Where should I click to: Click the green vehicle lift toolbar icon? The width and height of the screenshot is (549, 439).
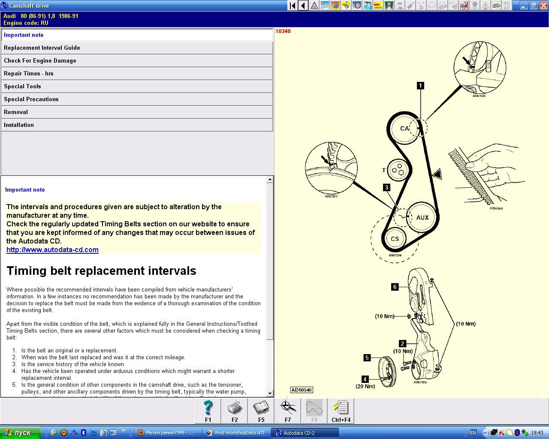[389, 6]
